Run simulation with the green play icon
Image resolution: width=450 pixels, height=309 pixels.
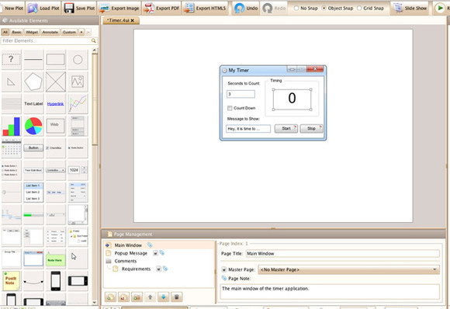440,8
